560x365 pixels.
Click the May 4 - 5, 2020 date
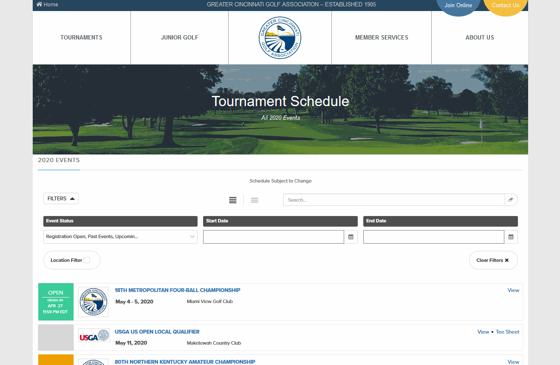click(134, 302)
